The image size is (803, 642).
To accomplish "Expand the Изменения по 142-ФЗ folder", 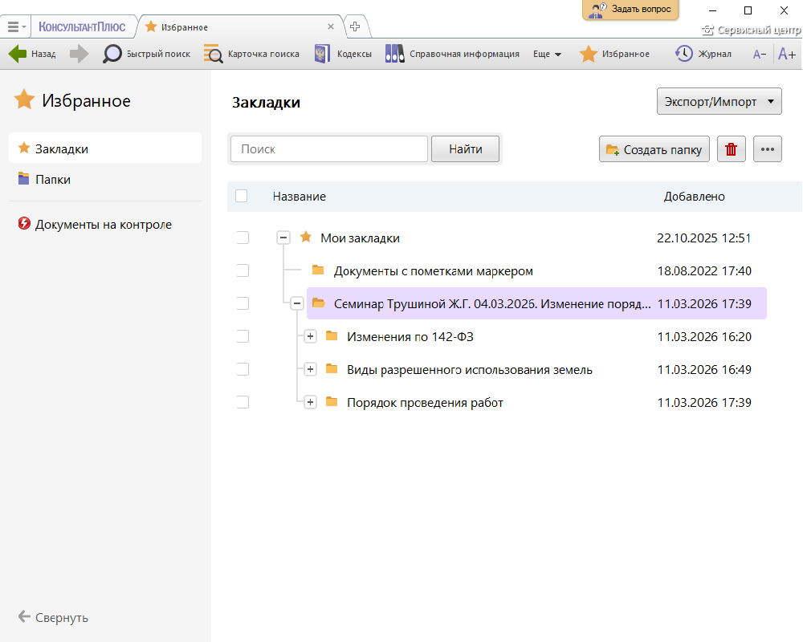I will point(311,336).
